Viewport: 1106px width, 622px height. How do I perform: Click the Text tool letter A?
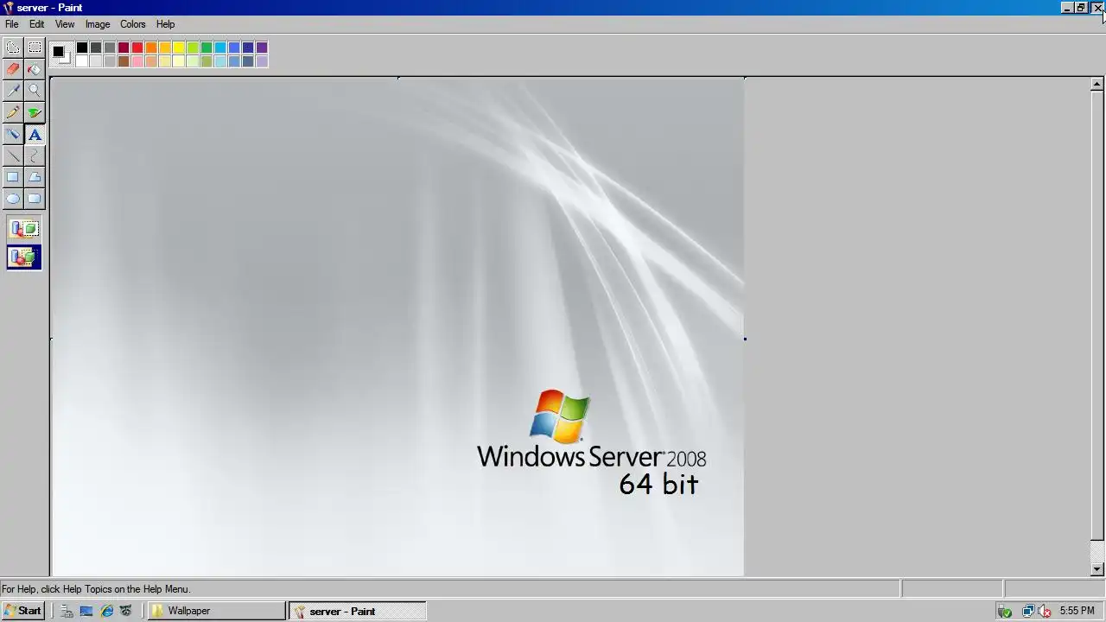click(35, 134)
